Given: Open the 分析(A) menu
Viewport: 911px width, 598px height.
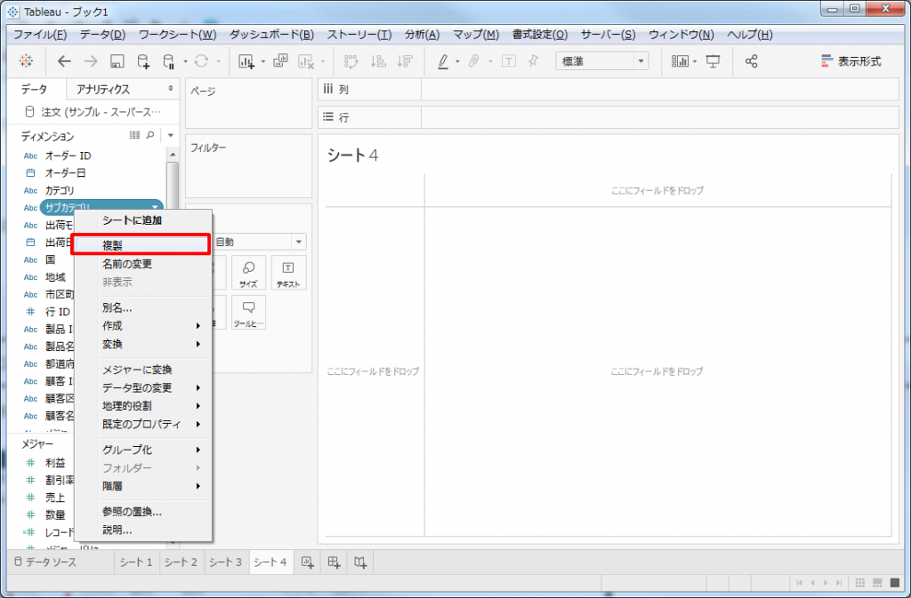Looking at the screenshot, I should click(x=421, y=35).
